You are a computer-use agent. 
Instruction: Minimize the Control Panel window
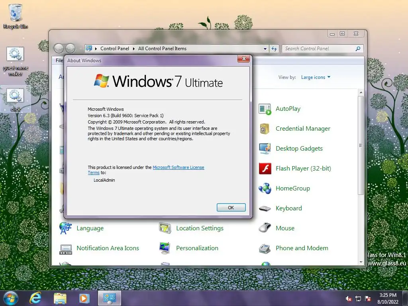(x=332, y=34)
